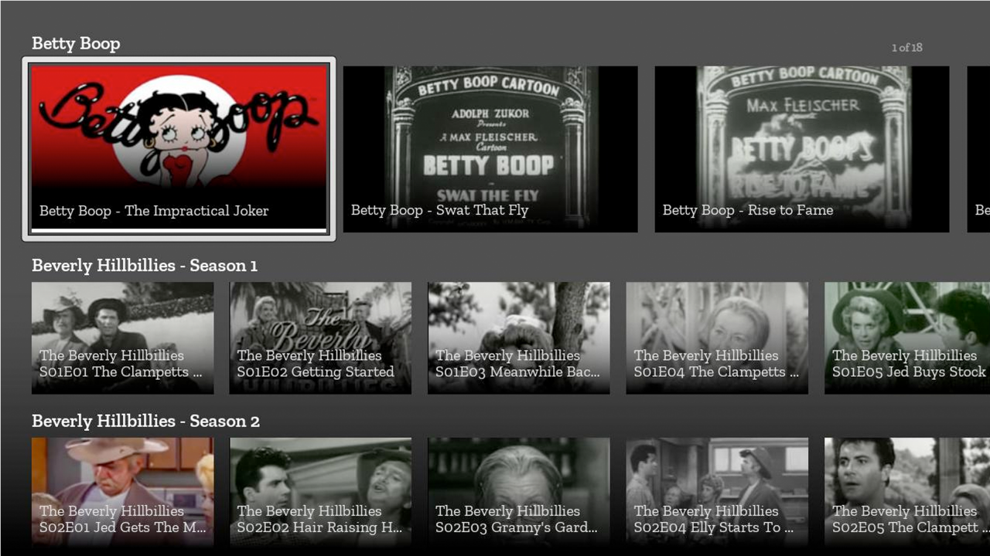Choose the S01E04 The Clampetts episode tile

click(717, 337)
